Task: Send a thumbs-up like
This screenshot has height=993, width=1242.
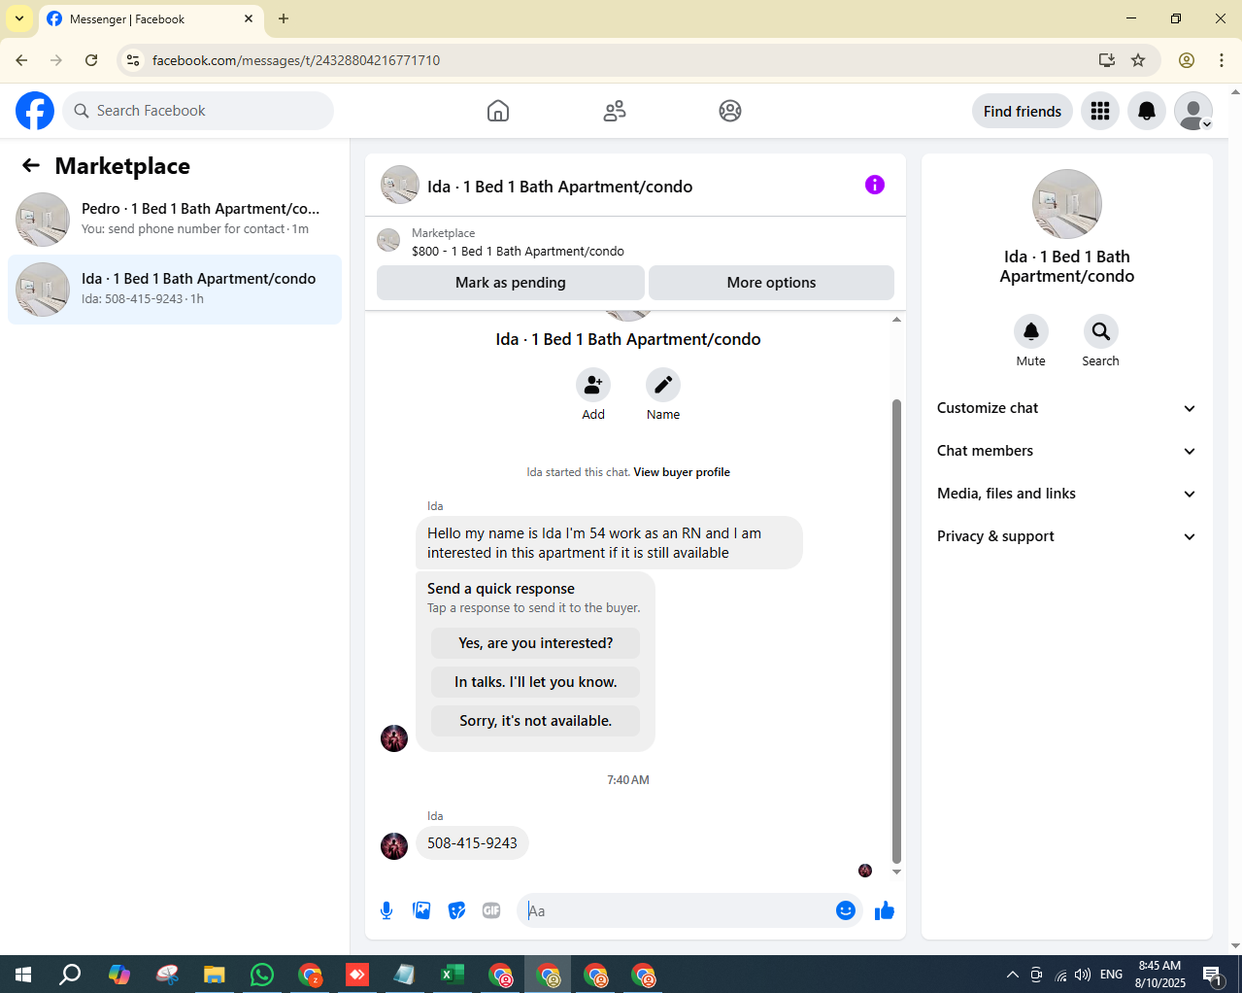Action: pyautogui.click(x=885, y=910)
